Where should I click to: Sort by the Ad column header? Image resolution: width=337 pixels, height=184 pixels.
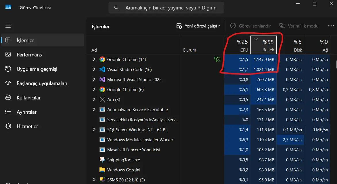tap(133, 45)
